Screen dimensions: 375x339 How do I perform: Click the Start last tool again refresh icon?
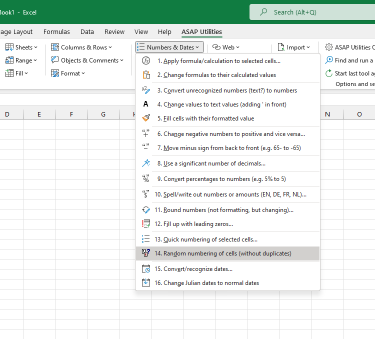tap(329, 73)
